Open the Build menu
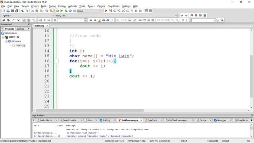 pos(44,6)
